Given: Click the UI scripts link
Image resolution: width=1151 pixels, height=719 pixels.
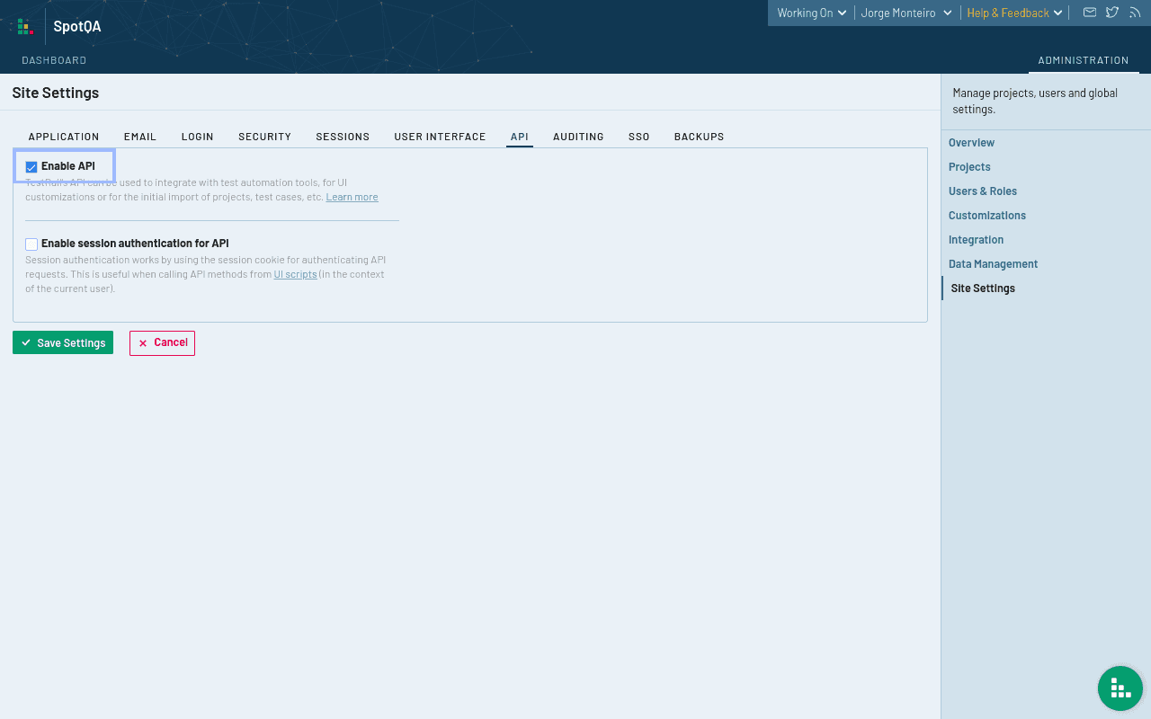Looking at the screenshot, I should coord(295,274).
